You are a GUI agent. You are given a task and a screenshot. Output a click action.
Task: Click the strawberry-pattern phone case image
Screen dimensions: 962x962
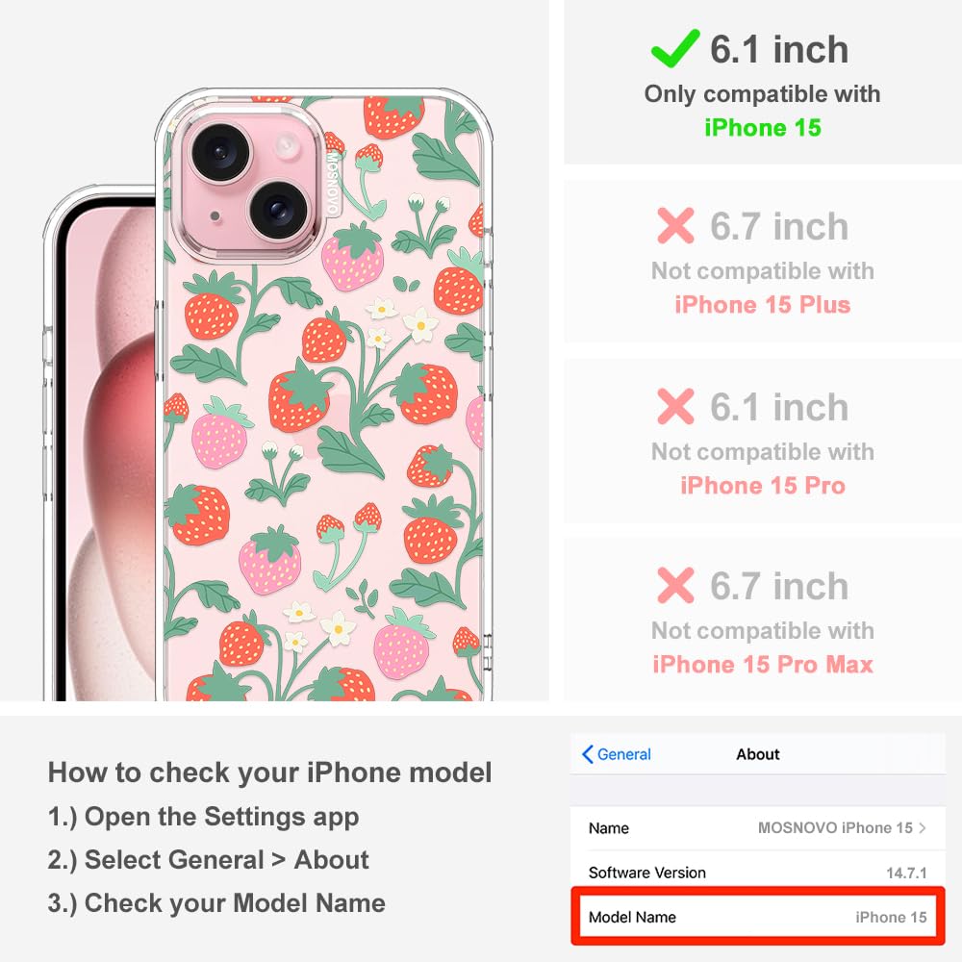pos(323,395)
